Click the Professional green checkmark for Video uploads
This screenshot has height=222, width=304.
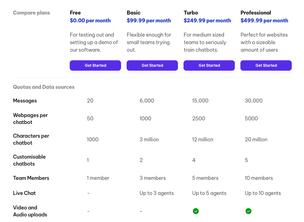coord(248,211)
